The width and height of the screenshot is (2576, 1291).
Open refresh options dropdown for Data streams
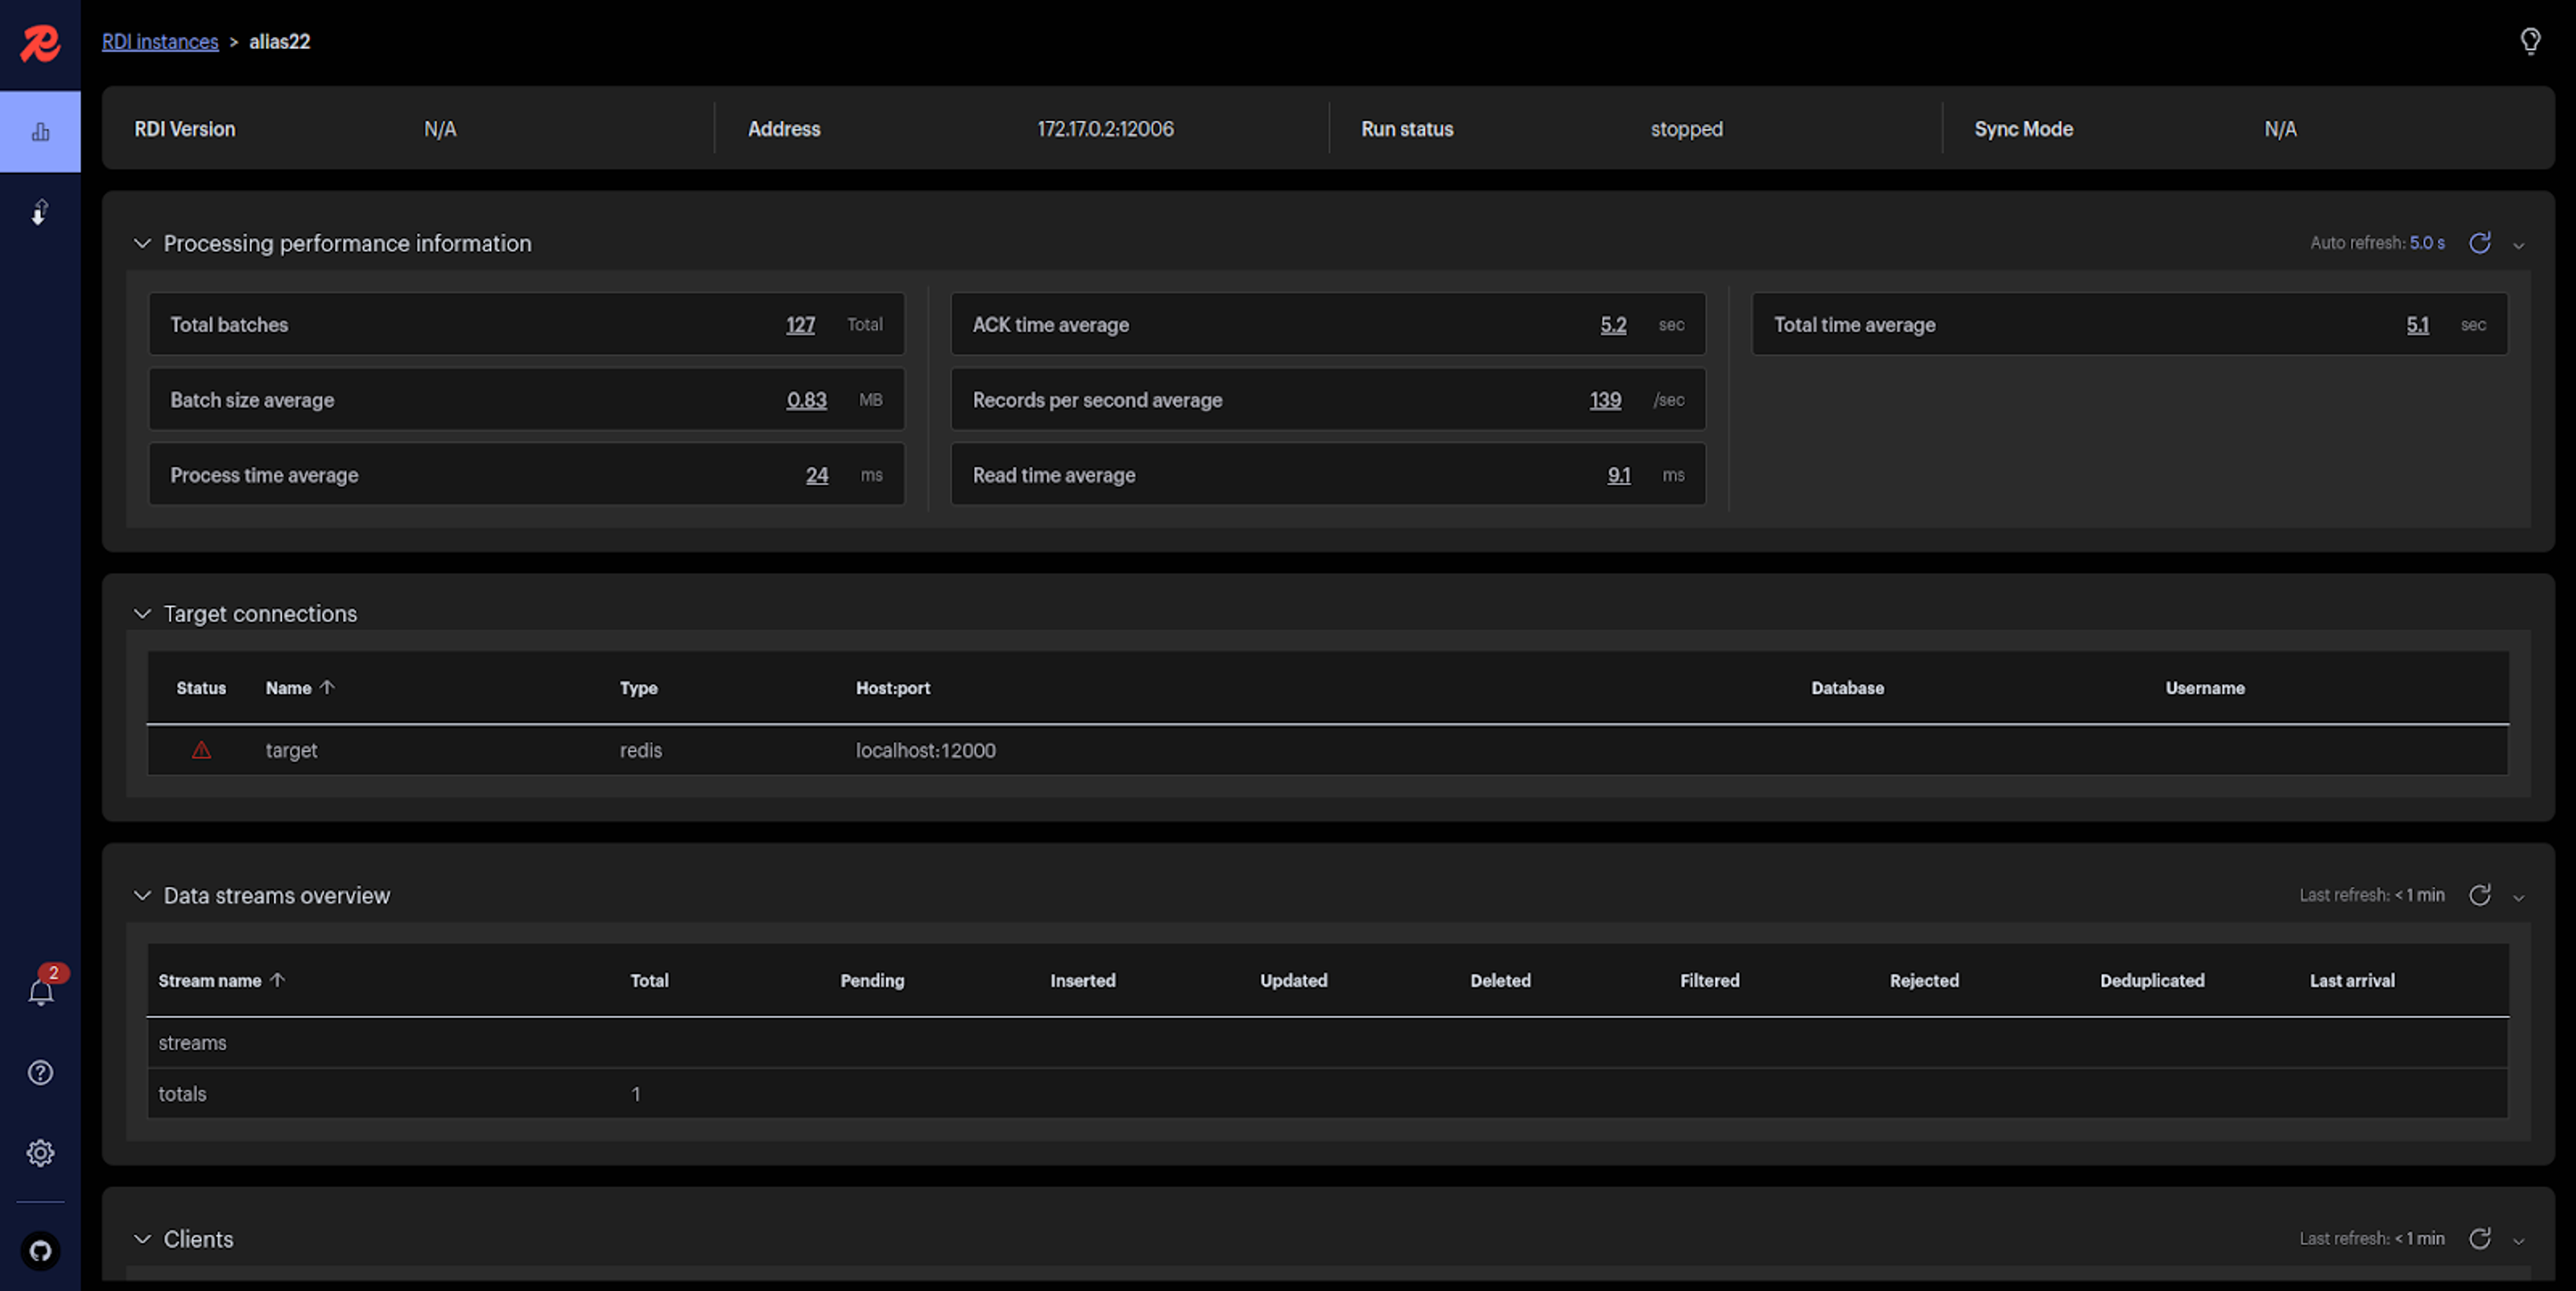click(x=2519, y=897)
